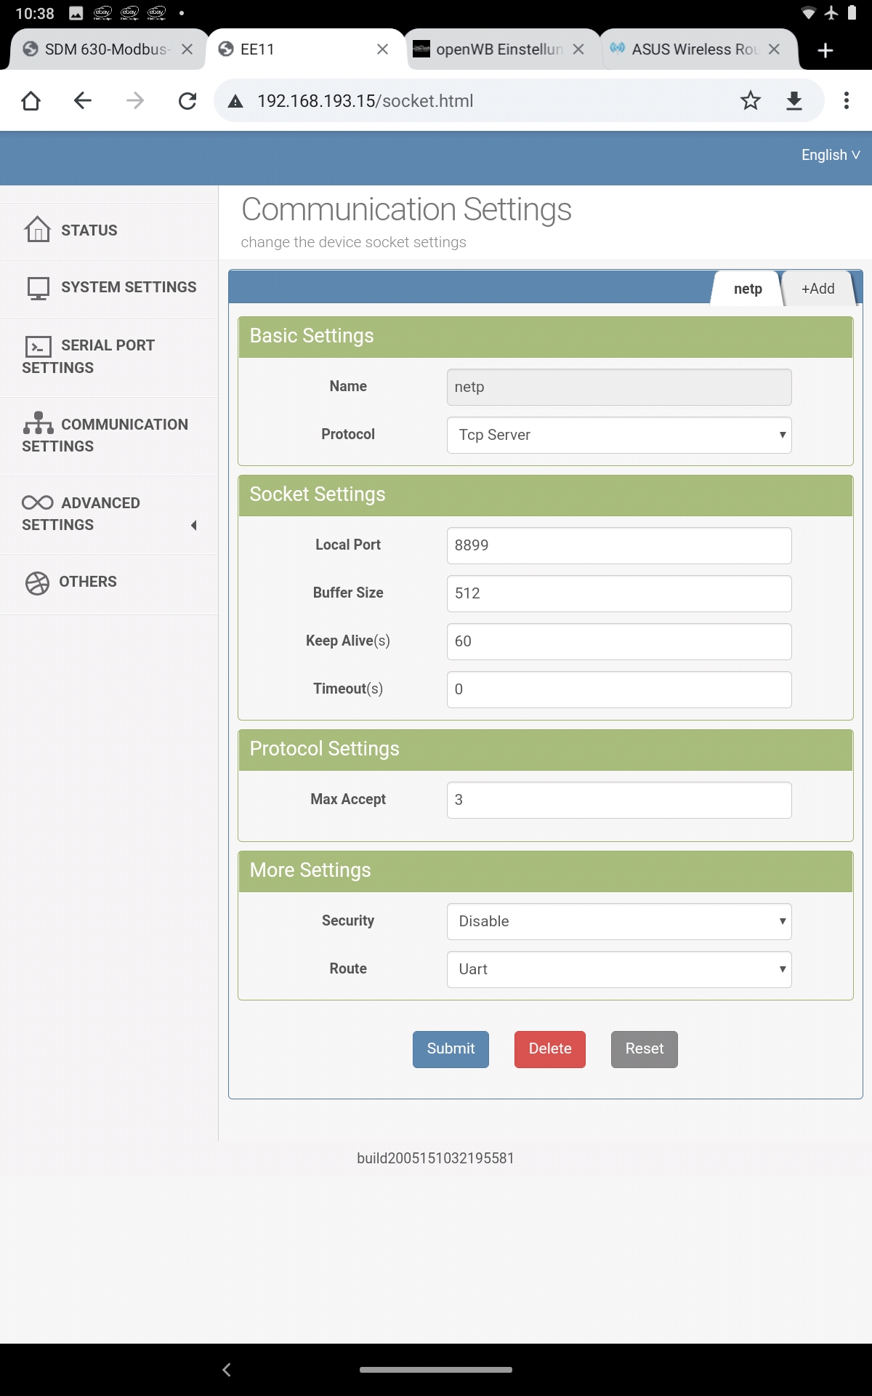Screen dimensions: 872x1396
Task: Expand the Route dropdown showing Uart
Action: [x=618, y=969]
